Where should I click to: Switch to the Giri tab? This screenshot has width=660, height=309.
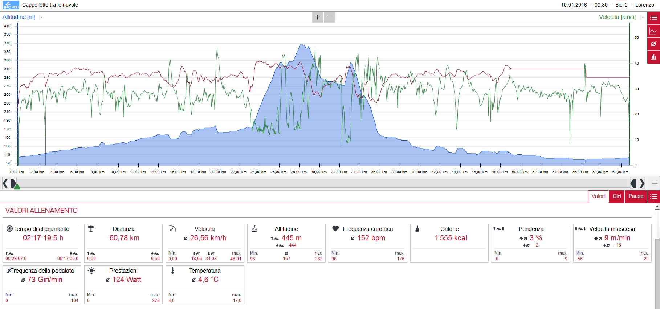tap(617, 196)
